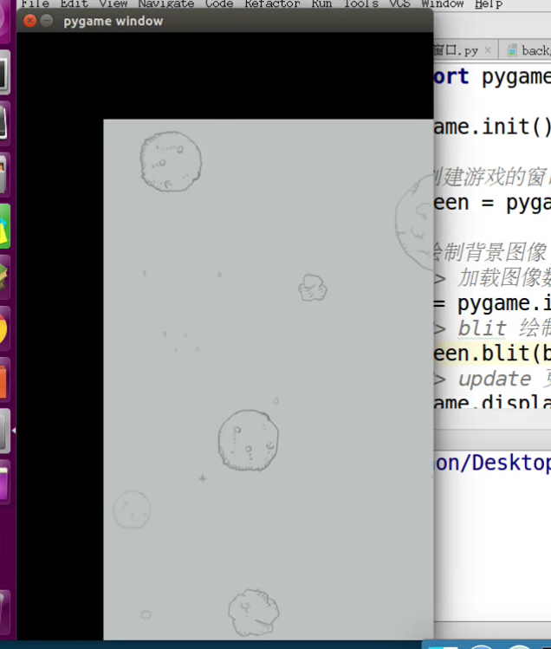Open the Window menu
The height and width of the screenshot is (649, 551).
tap(442, 3)
